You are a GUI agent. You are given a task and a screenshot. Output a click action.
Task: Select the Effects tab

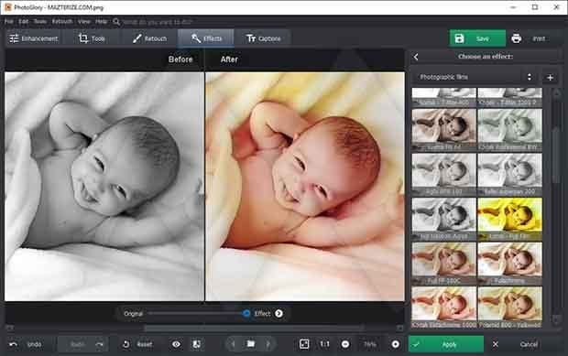tap(206, 38)
